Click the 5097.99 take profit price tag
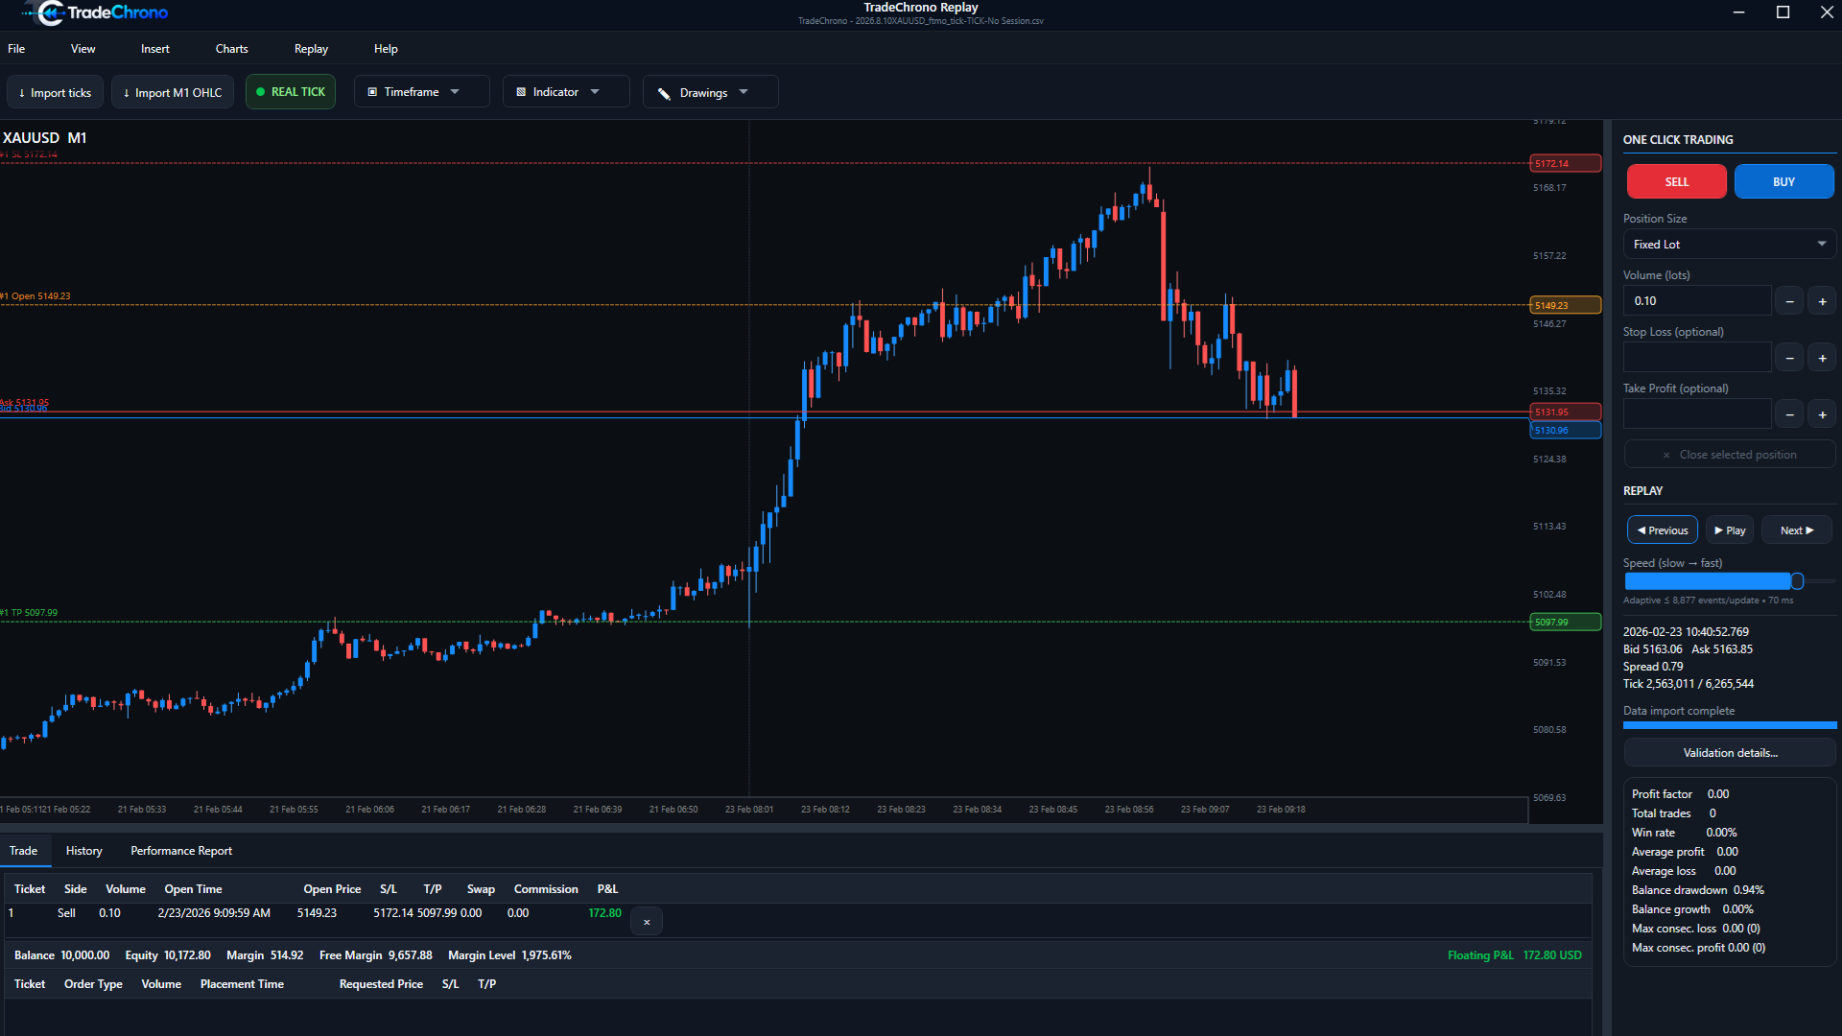1842x1036 pixels. click(x=1565, y=622)
